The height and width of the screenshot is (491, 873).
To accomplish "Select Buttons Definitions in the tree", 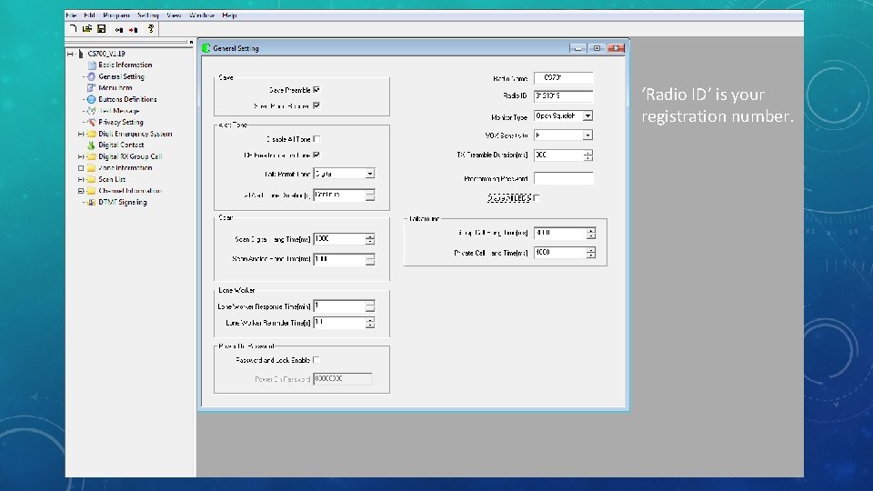I will pos(127,99).
